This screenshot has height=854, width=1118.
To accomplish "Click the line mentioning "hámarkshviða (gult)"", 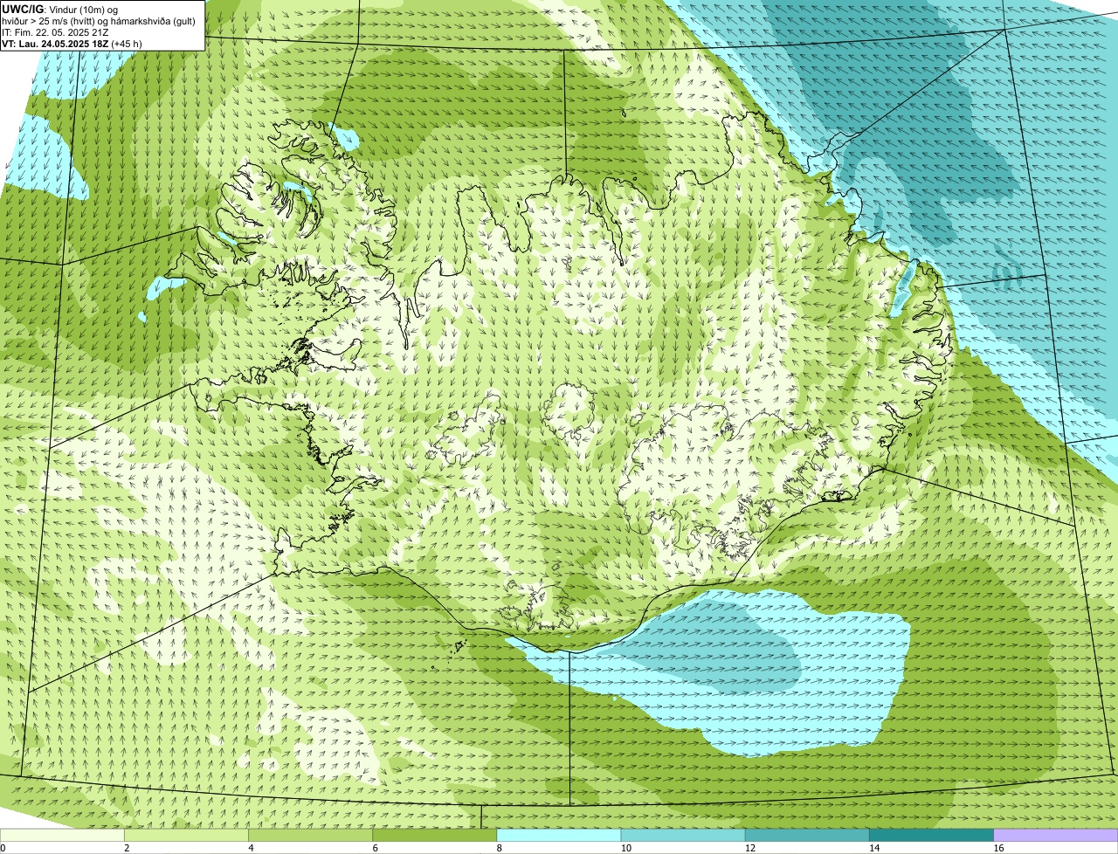I will point(99,21).
